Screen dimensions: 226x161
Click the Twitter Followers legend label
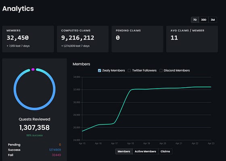click(x=144, y=70)
